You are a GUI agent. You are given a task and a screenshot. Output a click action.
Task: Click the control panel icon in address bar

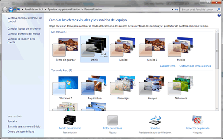pos(19,9)
